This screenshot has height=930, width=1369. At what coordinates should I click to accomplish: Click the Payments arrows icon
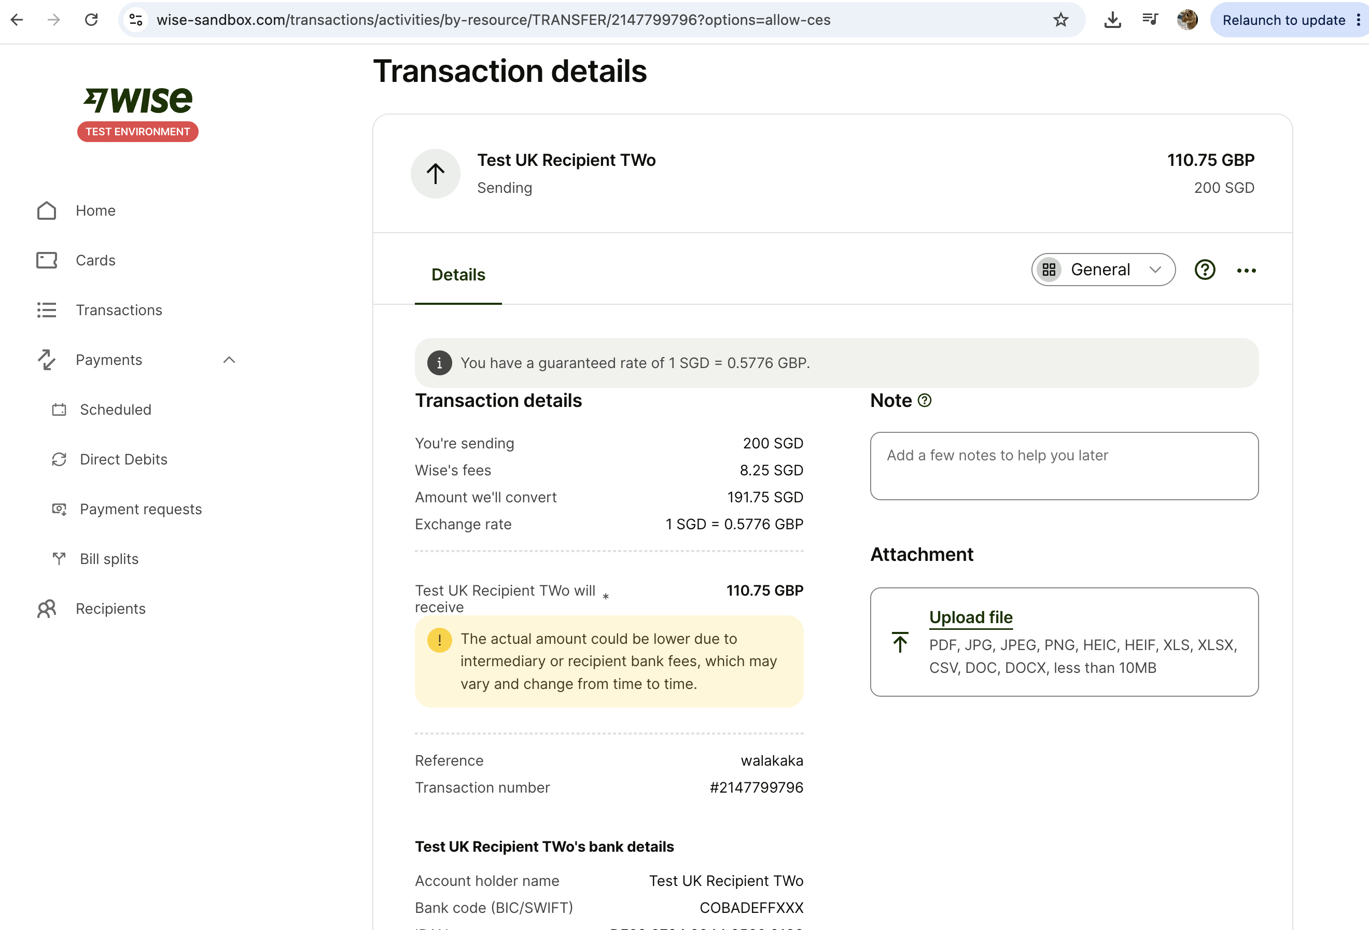point(47,360)
